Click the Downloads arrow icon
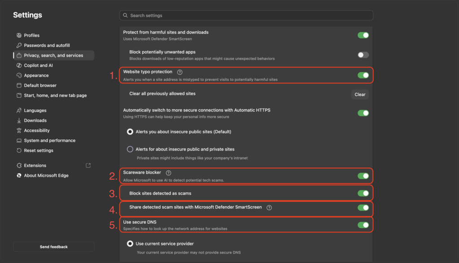459x263 pixels. point(19,120)
